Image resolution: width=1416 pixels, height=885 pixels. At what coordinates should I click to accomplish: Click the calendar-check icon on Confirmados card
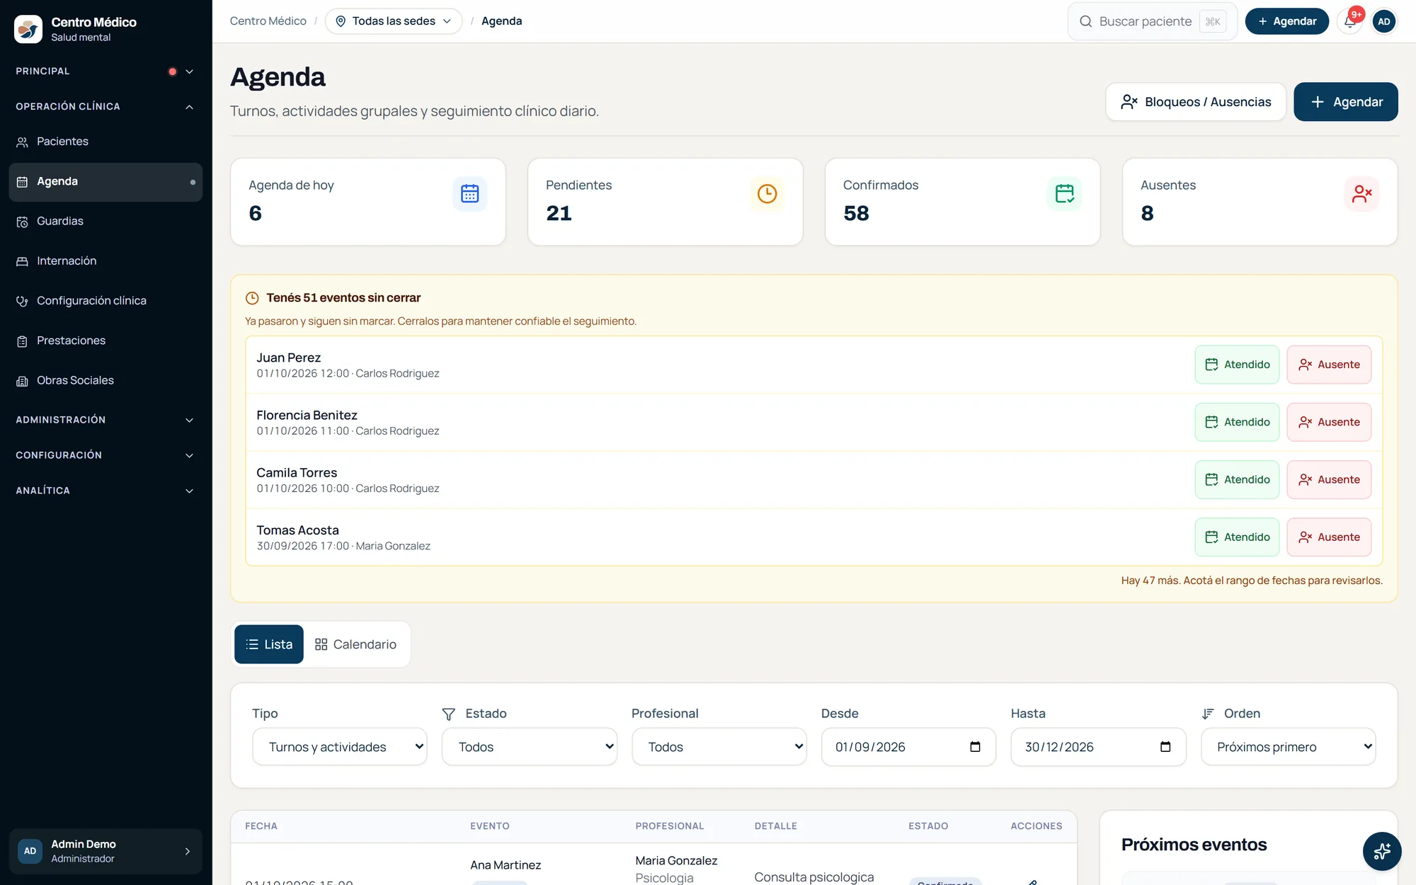coord(1064,193)
